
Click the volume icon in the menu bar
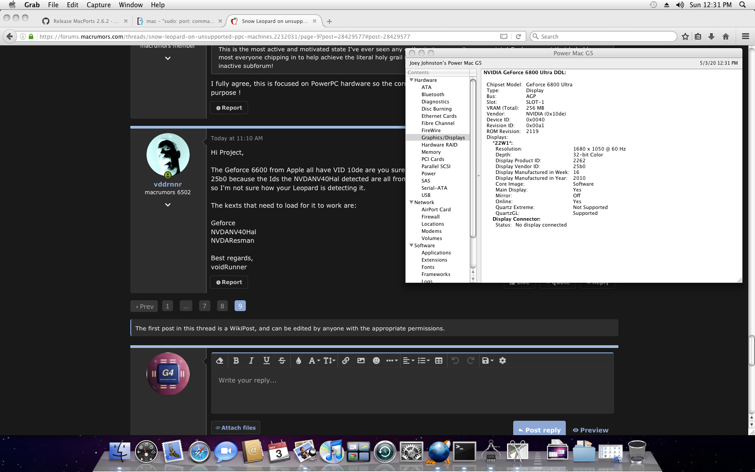coord(680,5)
